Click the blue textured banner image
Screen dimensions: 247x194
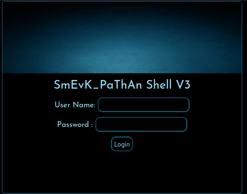tap(122, 37)
